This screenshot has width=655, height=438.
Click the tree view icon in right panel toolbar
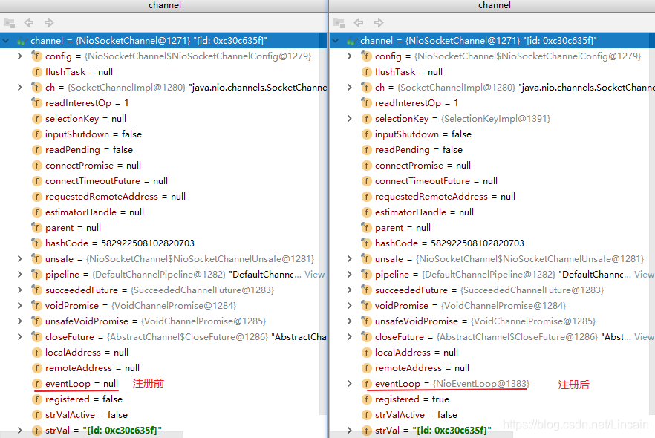pos(339,23)
